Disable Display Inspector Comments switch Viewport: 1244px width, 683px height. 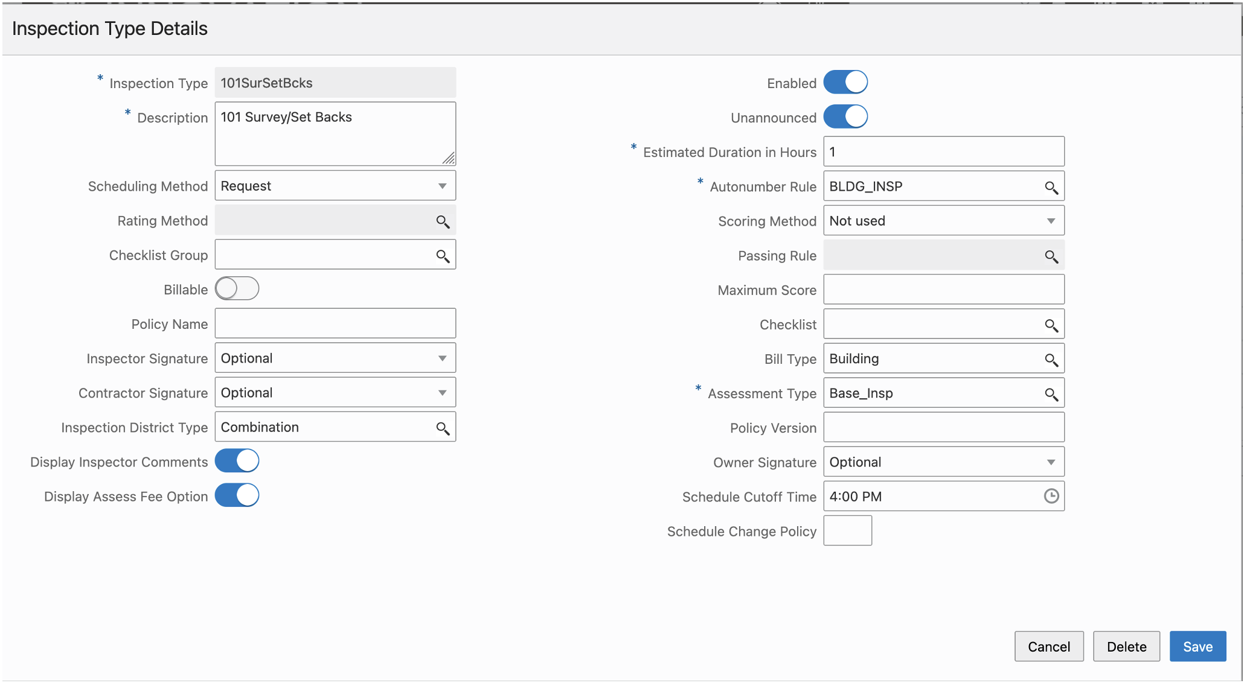pyautogui.click(x=237, y=461)
